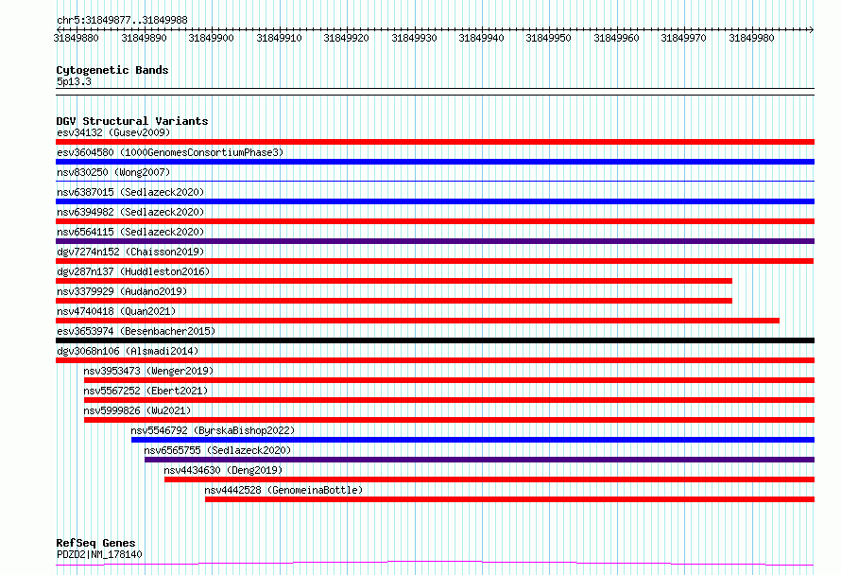The image size is (841, 575).
Task: Open esv3604580 (1000GenomesConsortiumPhase3) label
Action: coord(170,152)
